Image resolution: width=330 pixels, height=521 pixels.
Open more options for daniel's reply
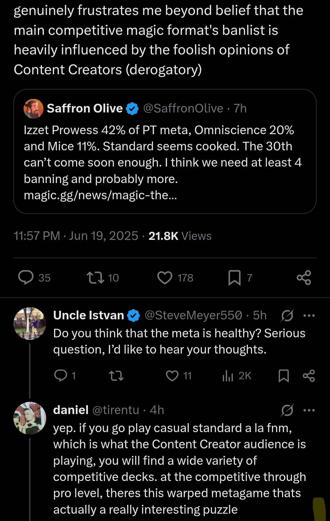(309, 410)
